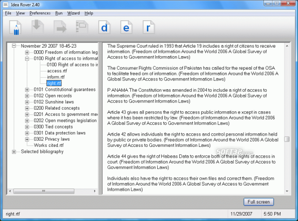Expand 0302 Privacy laws node
Screen dimensions: 298x221
point(27,139)
